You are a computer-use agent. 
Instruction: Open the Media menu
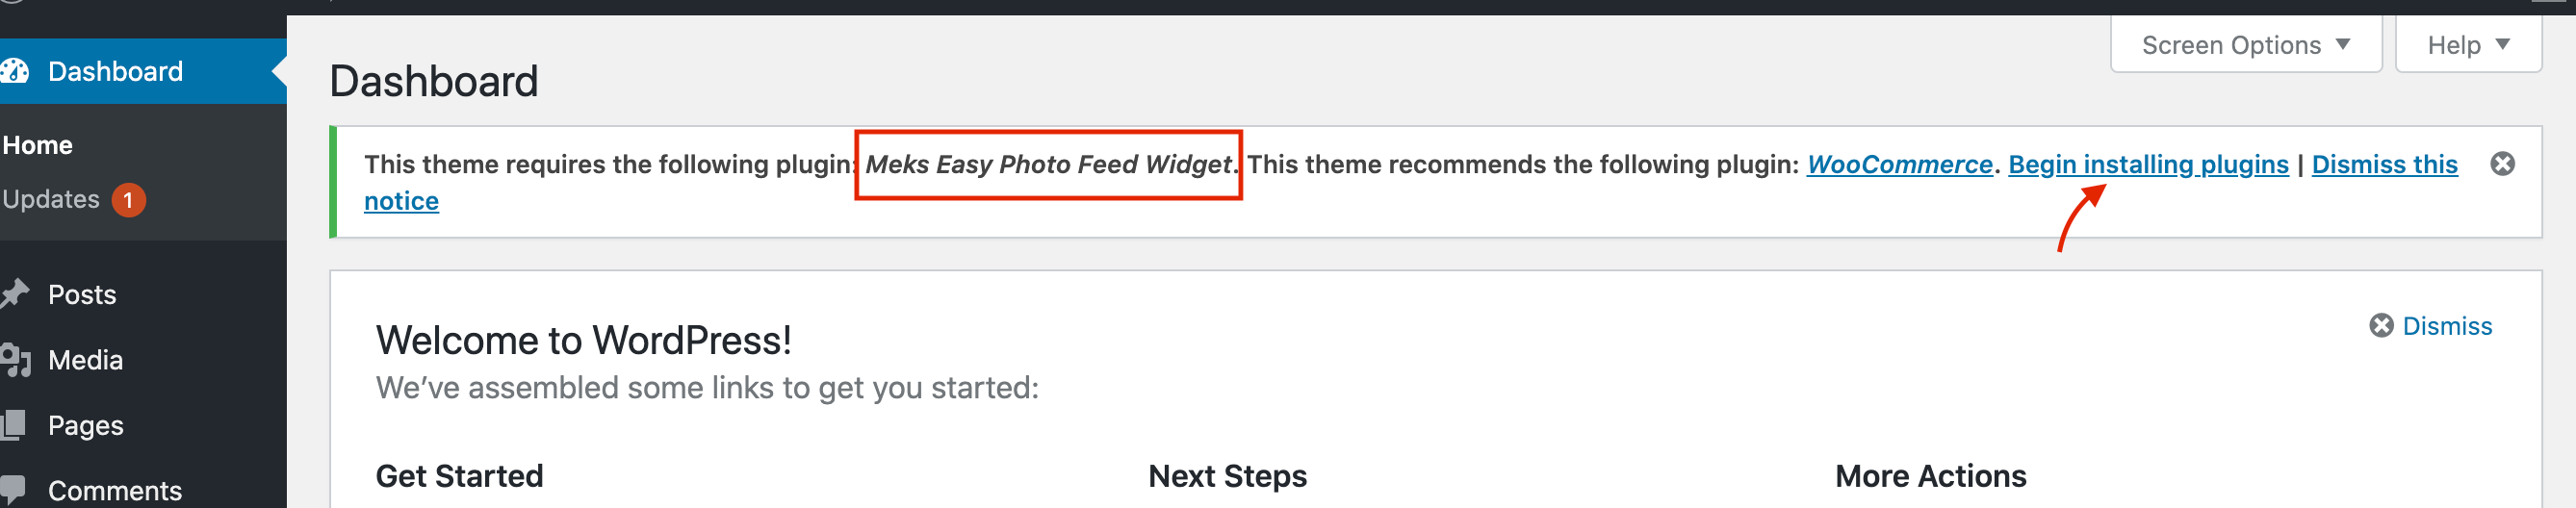(x=85, y=360)
